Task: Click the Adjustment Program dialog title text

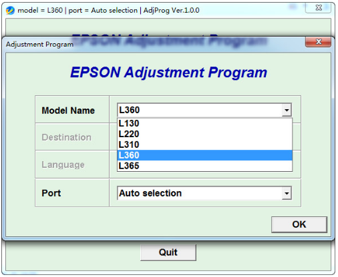Action: tap(39, 44)
